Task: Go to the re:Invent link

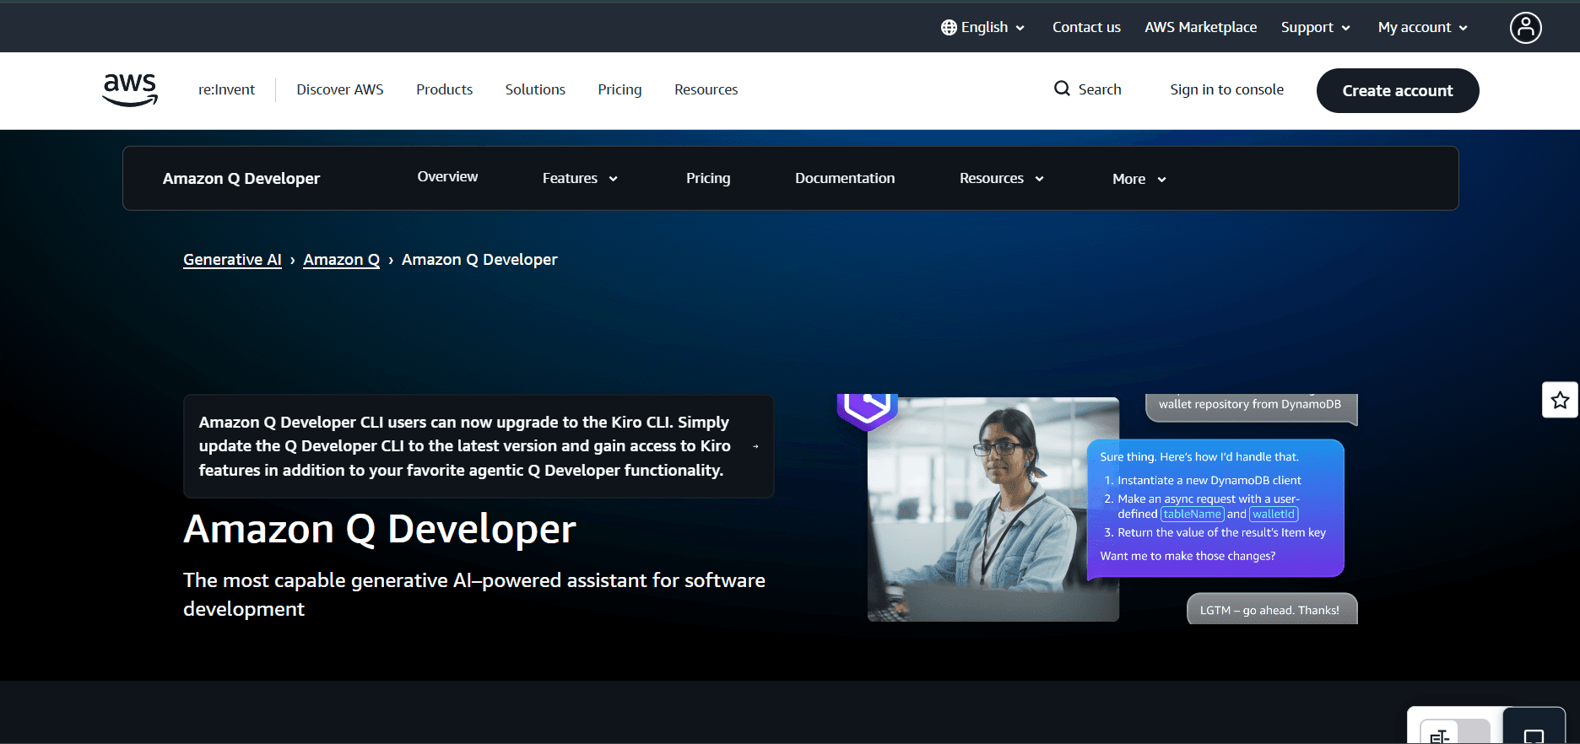Action: click(x=226, y=89)
